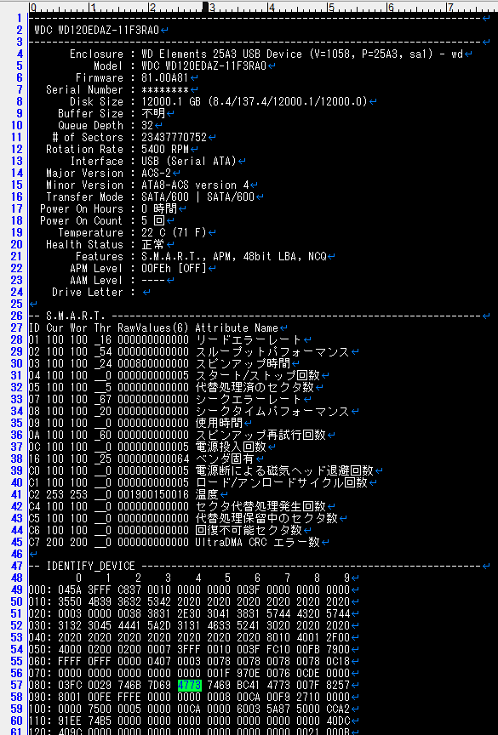Click ruler mark 3 at the top
Viewport: 498px width, 735px height.
point(211,8)
